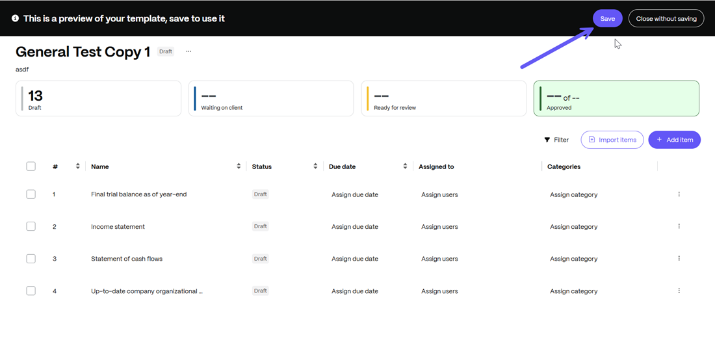This screenshot has height=353, width=715.
Task: Open the Statement of cash flows item
Action: [127, 259]
